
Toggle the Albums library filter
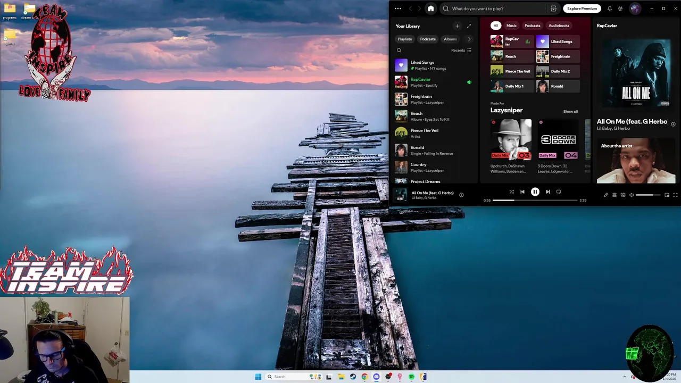[450, 39]
